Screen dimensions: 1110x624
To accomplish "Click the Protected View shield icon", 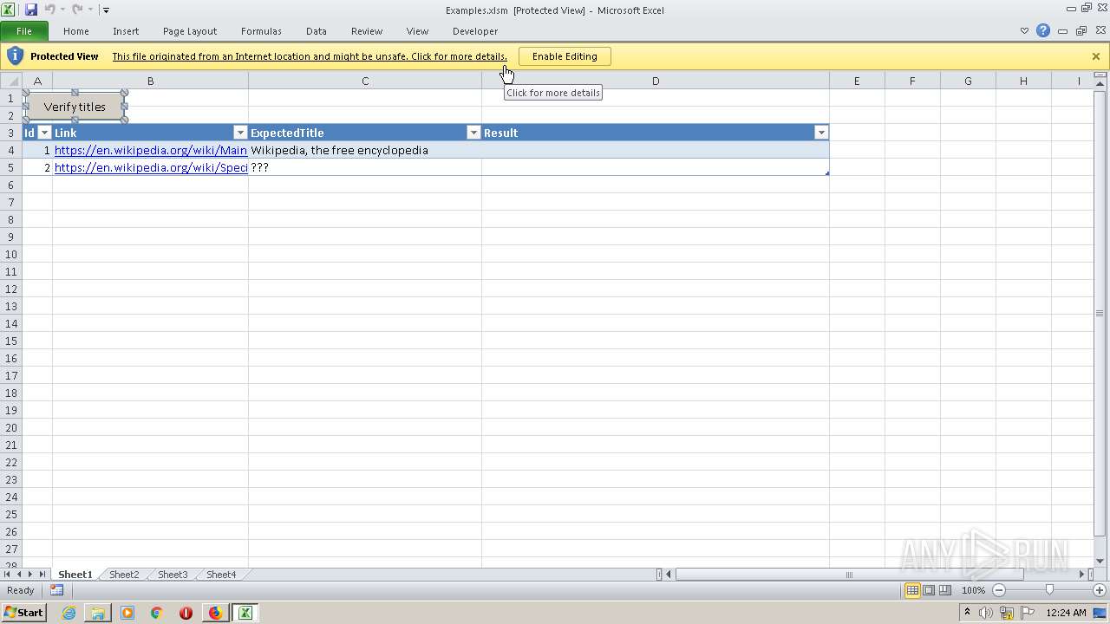I will coord(15,56).
